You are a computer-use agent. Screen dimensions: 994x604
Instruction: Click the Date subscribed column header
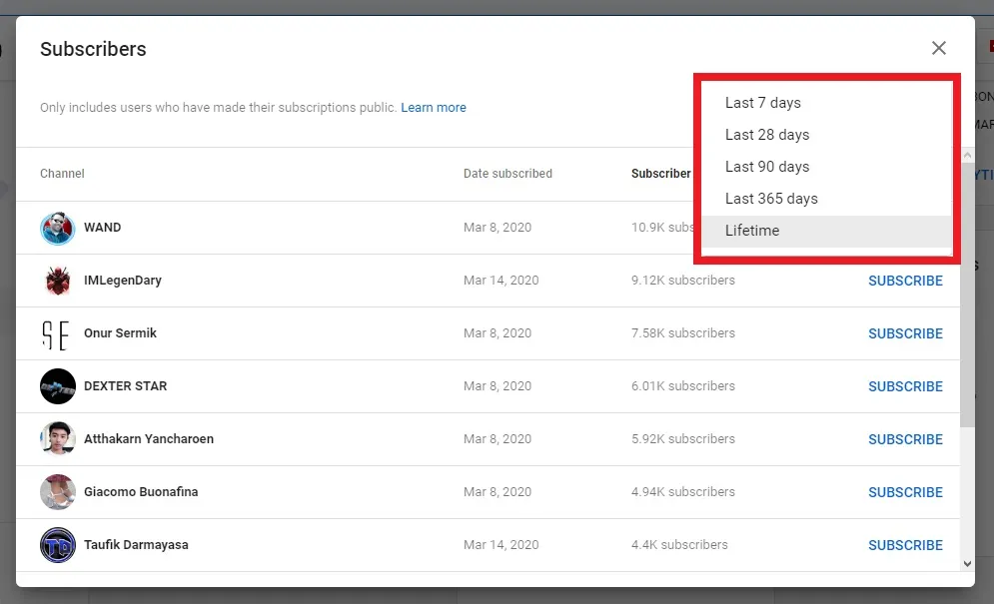coord(507,174)
